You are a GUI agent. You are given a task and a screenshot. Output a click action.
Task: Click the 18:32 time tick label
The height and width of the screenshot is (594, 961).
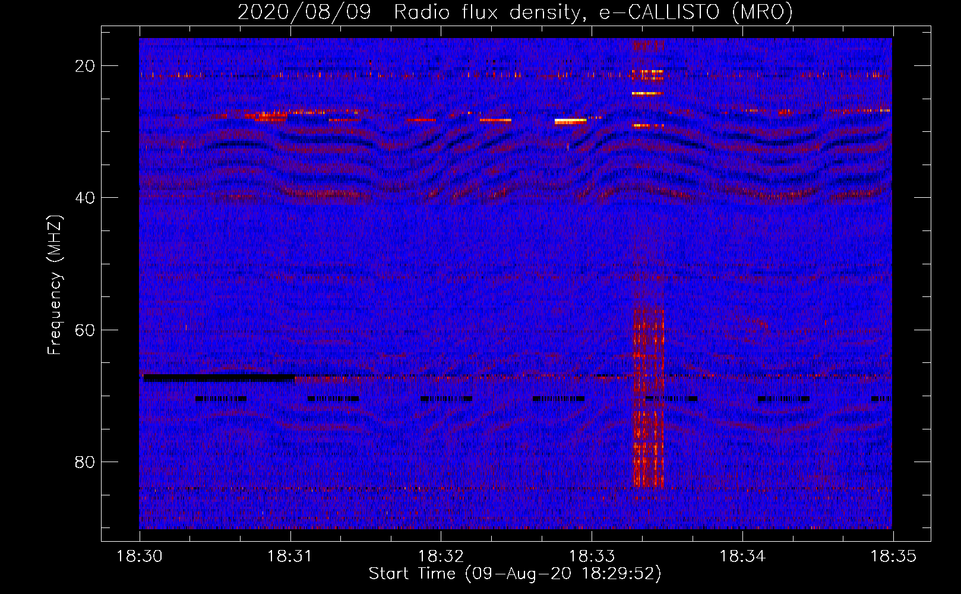tap(441, 557)
